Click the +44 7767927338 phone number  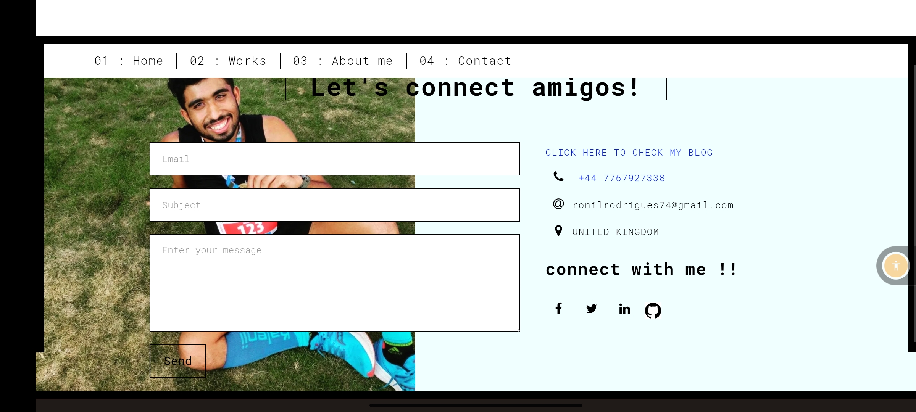click(621, 177)
